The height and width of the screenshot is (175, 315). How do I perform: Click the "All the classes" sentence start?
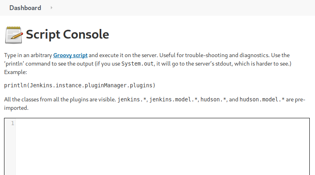click(24, 99)
